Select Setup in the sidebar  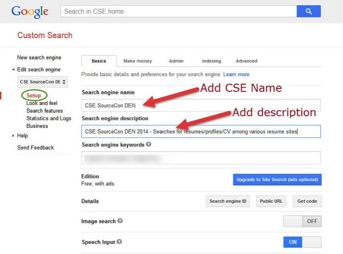tap(34, 95)
